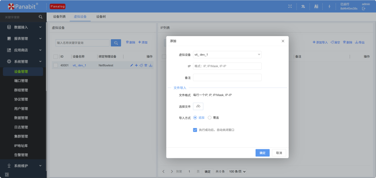Click the blue 确定 button in dialog

pos(263,153)
